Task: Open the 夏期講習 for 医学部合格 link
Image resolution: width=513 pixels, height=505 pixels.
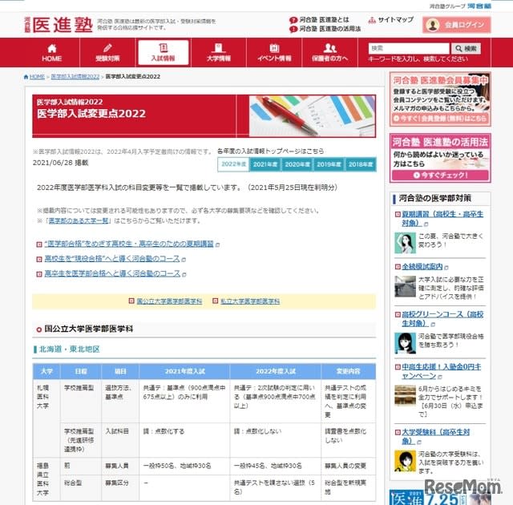Action: [x=129, y=244]
